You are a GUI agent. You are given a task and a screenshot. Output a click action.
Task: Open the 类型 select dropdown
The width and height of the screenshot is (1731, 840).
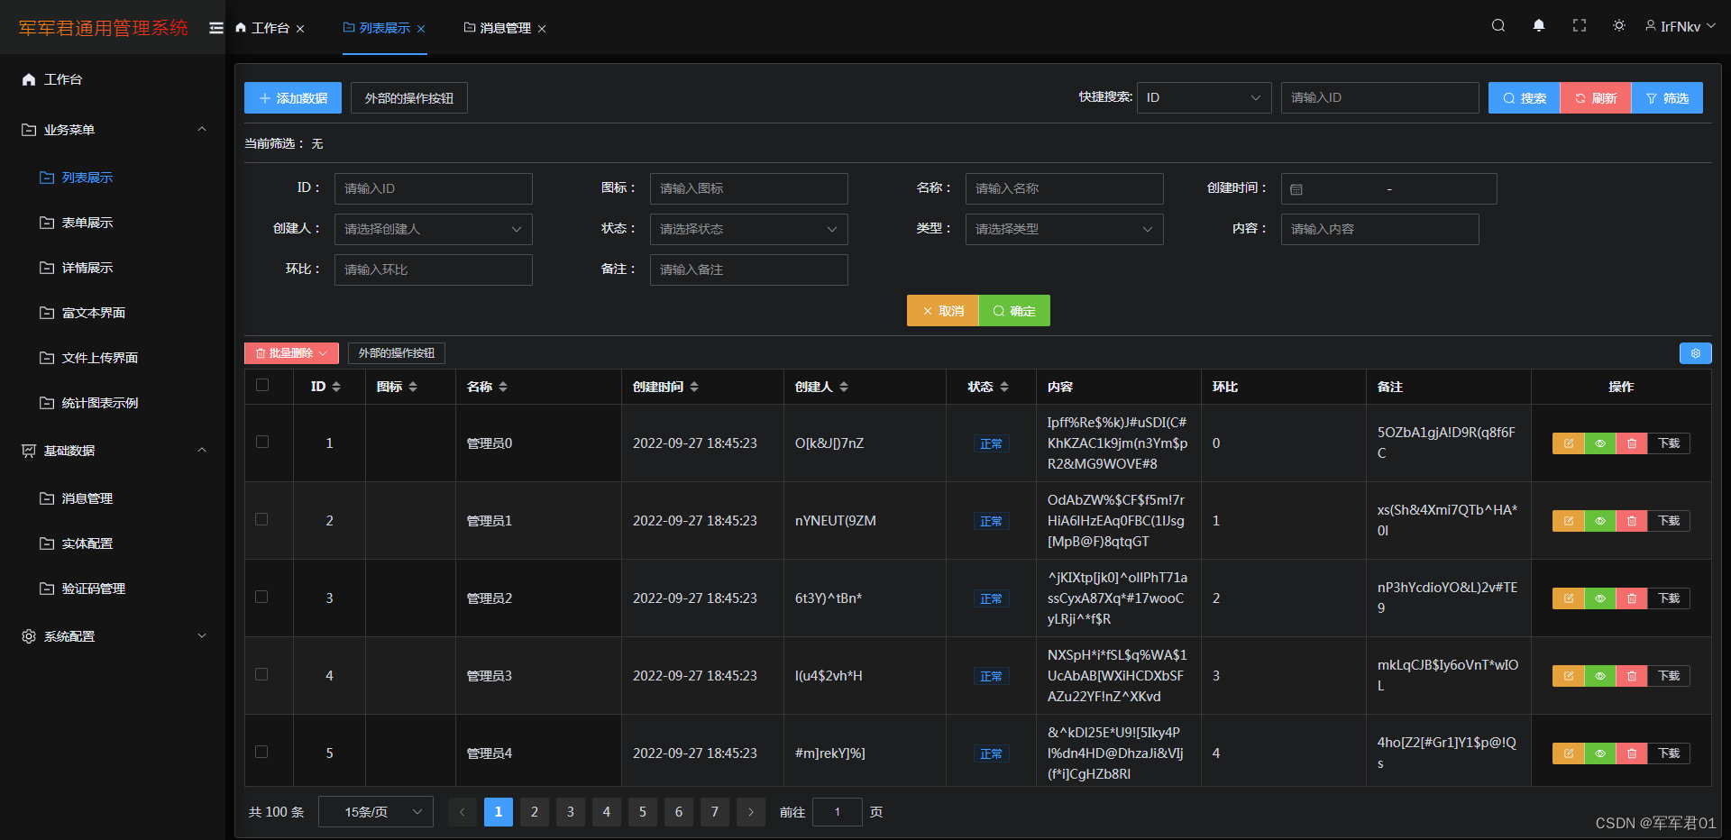click(x=1064, y=229)
